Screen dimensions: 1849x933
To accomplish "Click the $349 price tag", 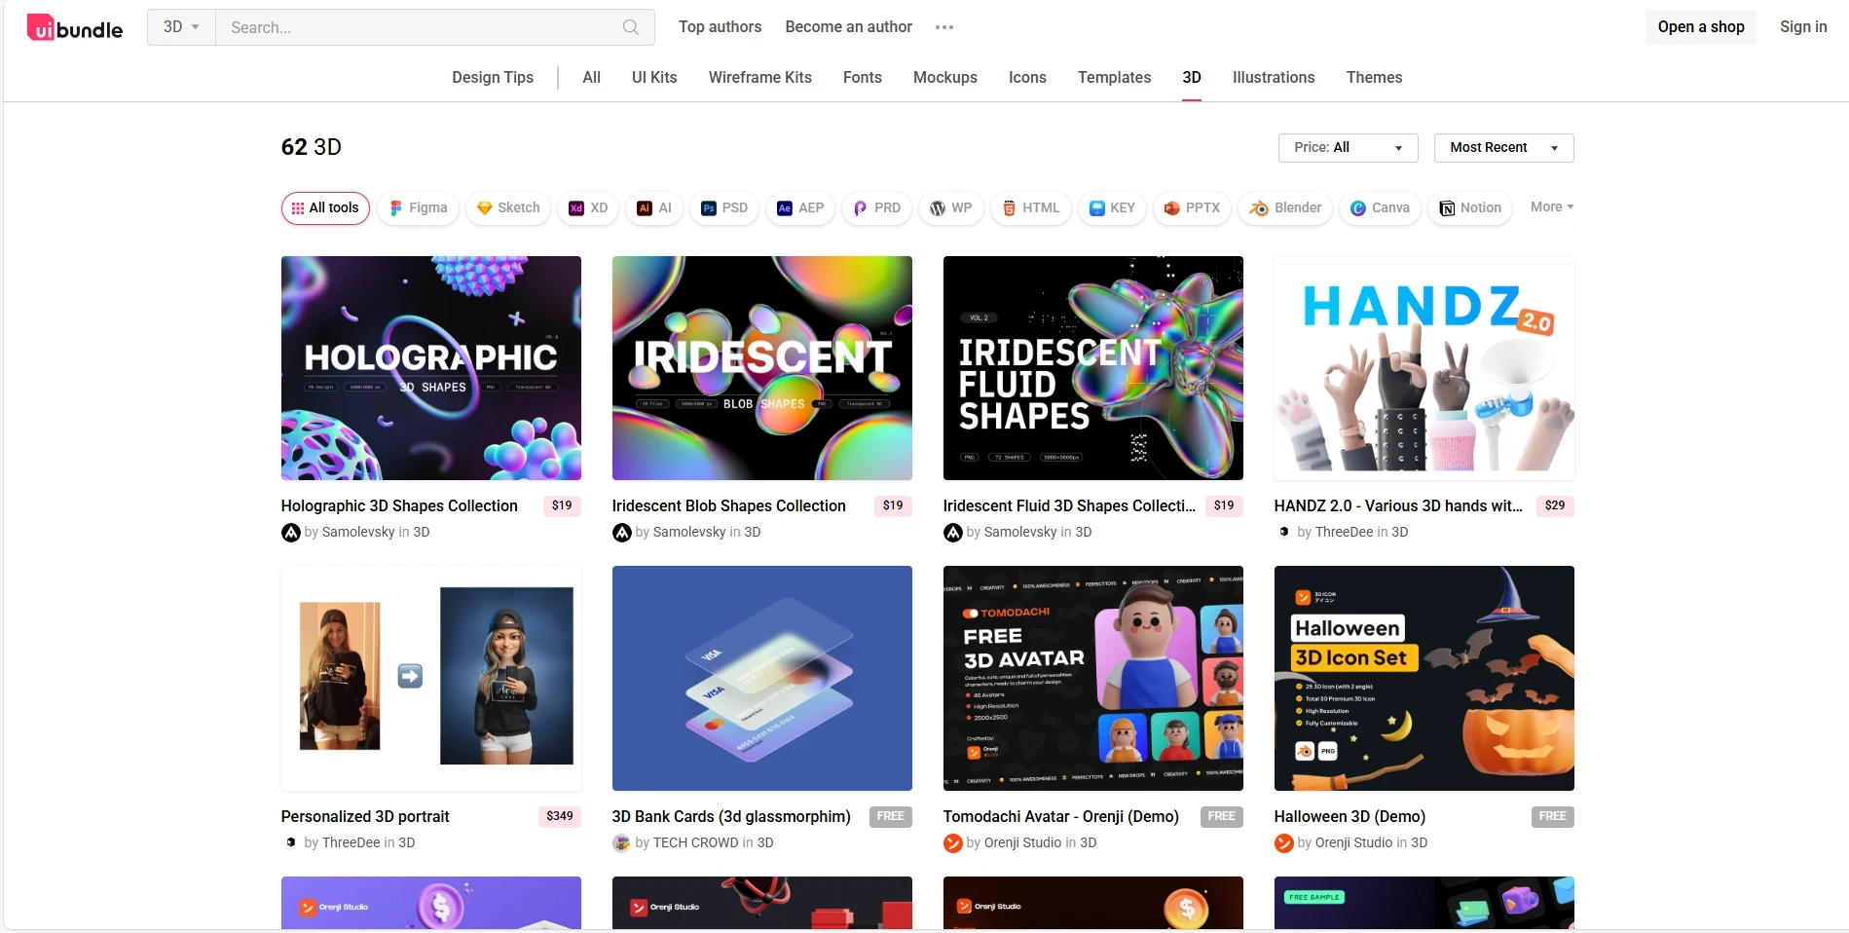I will click(560, 817).
